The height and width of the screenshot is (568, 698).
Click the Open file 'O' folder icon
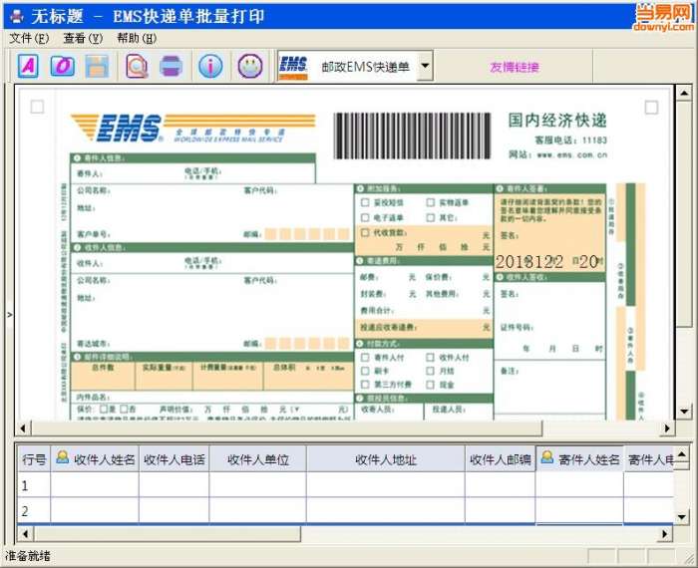pyautogui.click(x=62, y=66)
